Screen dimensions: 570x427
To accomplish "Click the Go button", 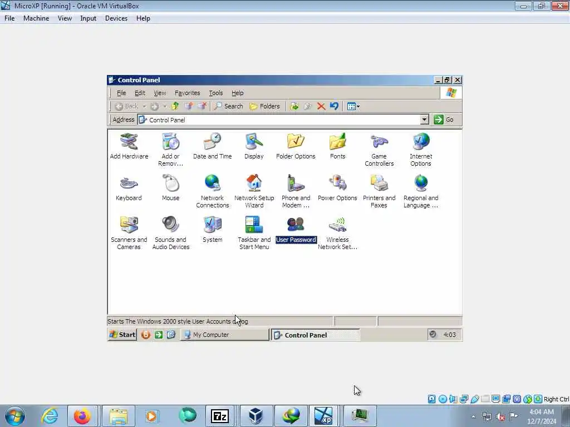I will coord(444,120).
